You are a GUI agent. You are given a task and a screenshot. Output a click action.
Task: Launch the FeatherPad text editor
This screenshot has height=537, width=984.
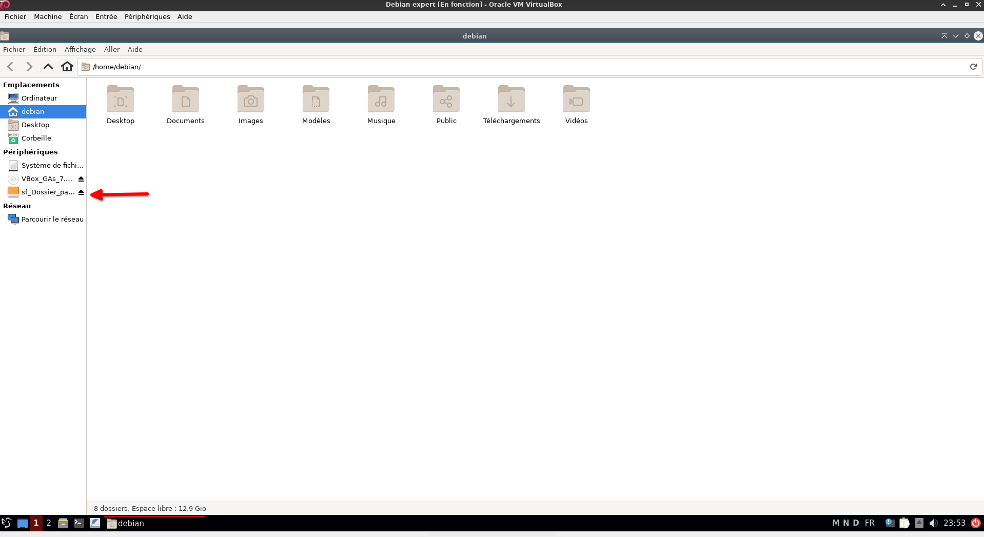(x=95, y=523)
